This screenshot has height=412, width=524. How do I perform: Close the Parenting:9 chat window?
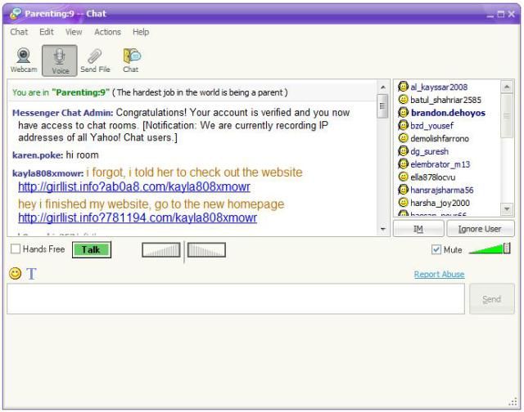pyautogui.click(x=511, y=14)
